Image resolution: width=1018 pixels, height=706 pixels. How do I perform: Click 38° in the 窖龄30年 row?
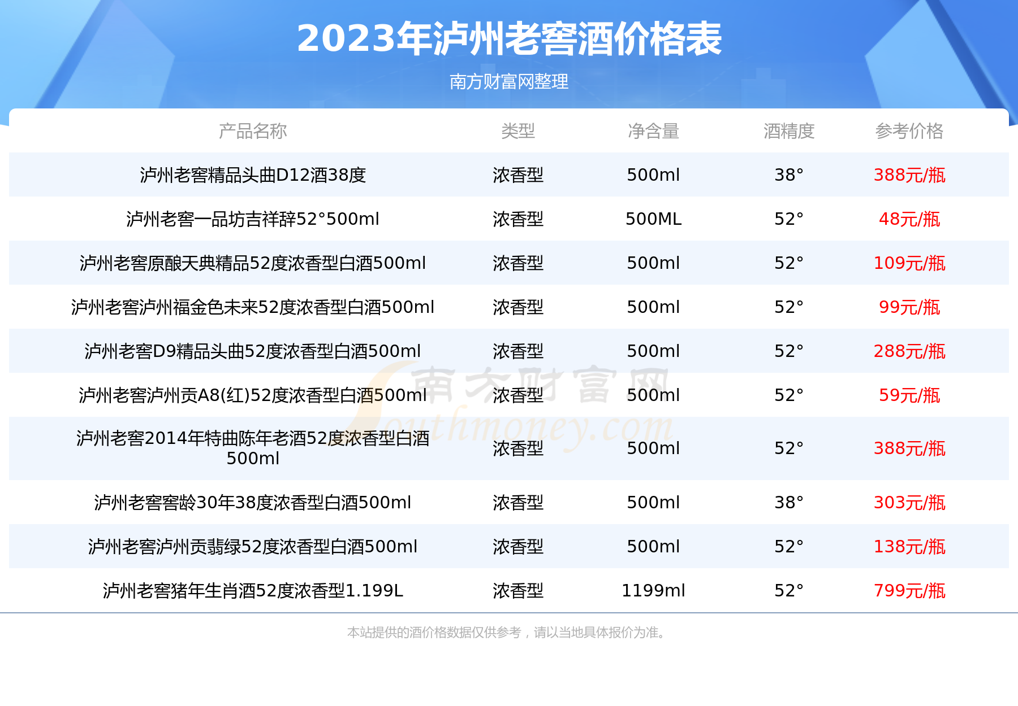pyautogui.click(x=789, y=503)
